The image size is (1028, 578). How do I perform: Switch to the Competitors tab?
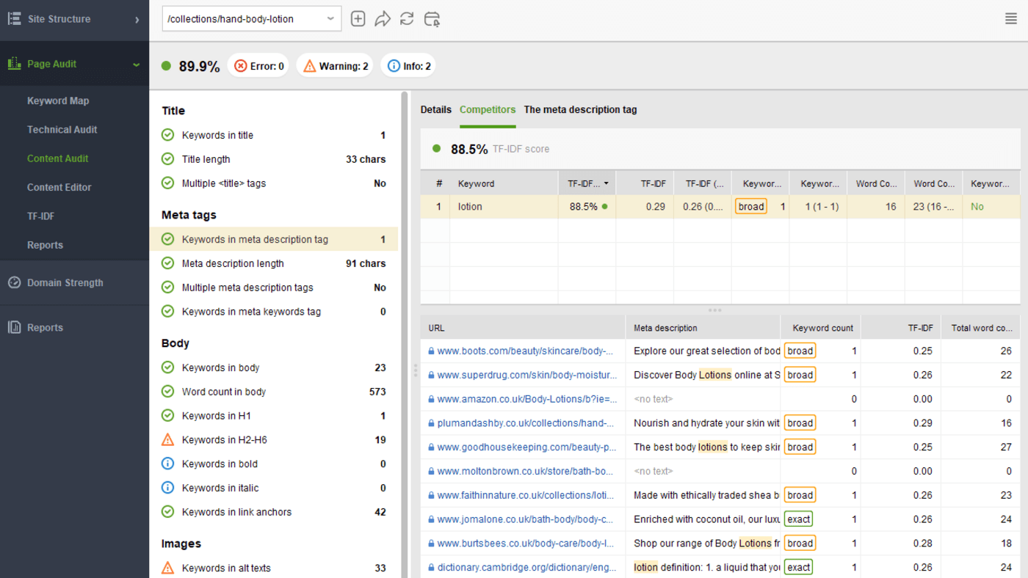click(x=487, y=109)
